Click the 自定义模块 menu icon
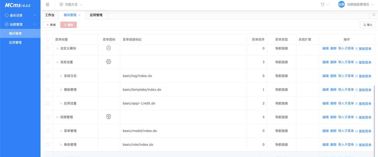The height and width of the screenshot is (157, 378). point(109,48)
